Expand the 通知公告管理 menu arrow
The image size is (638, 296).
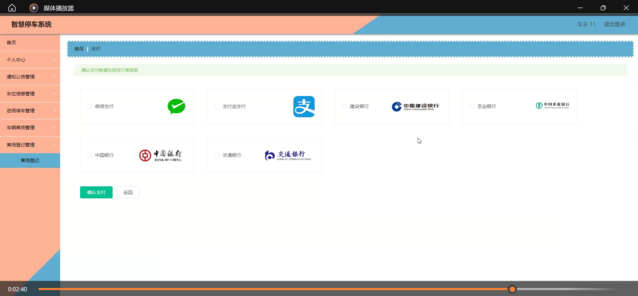coord(55,77)
